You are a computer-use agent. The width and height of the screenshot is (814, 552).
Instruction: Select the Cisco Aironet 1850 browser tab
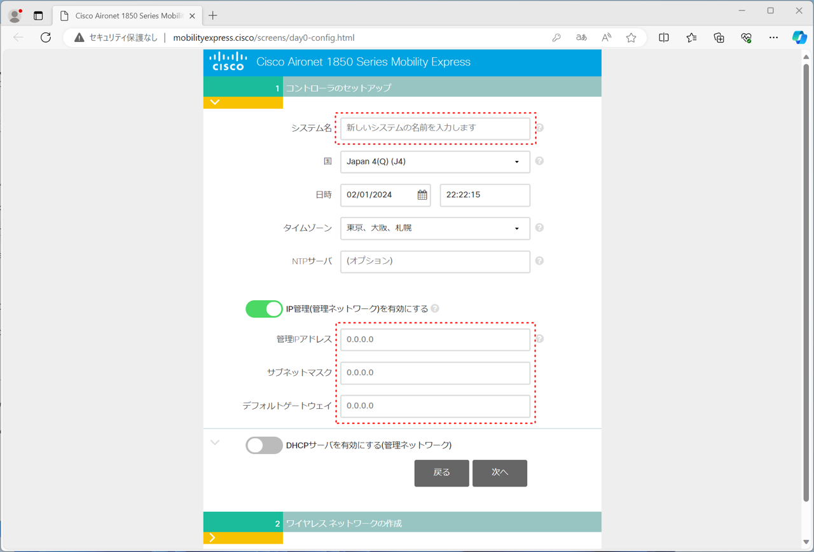(x=126, y=16)
